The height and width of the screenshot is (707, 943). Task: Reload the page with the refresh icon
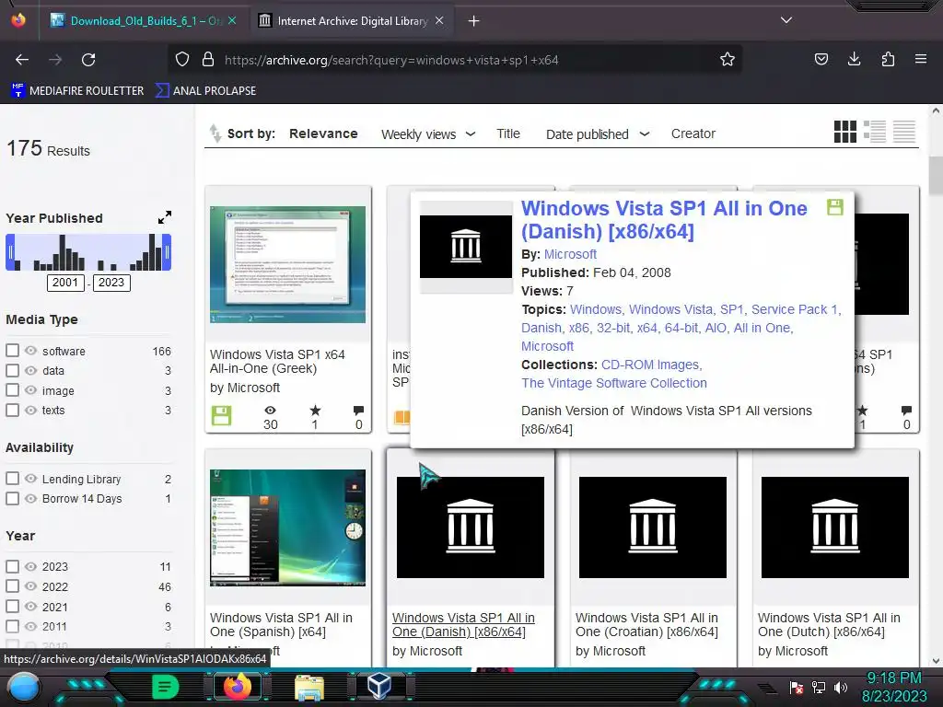click(x=88, y=60)
